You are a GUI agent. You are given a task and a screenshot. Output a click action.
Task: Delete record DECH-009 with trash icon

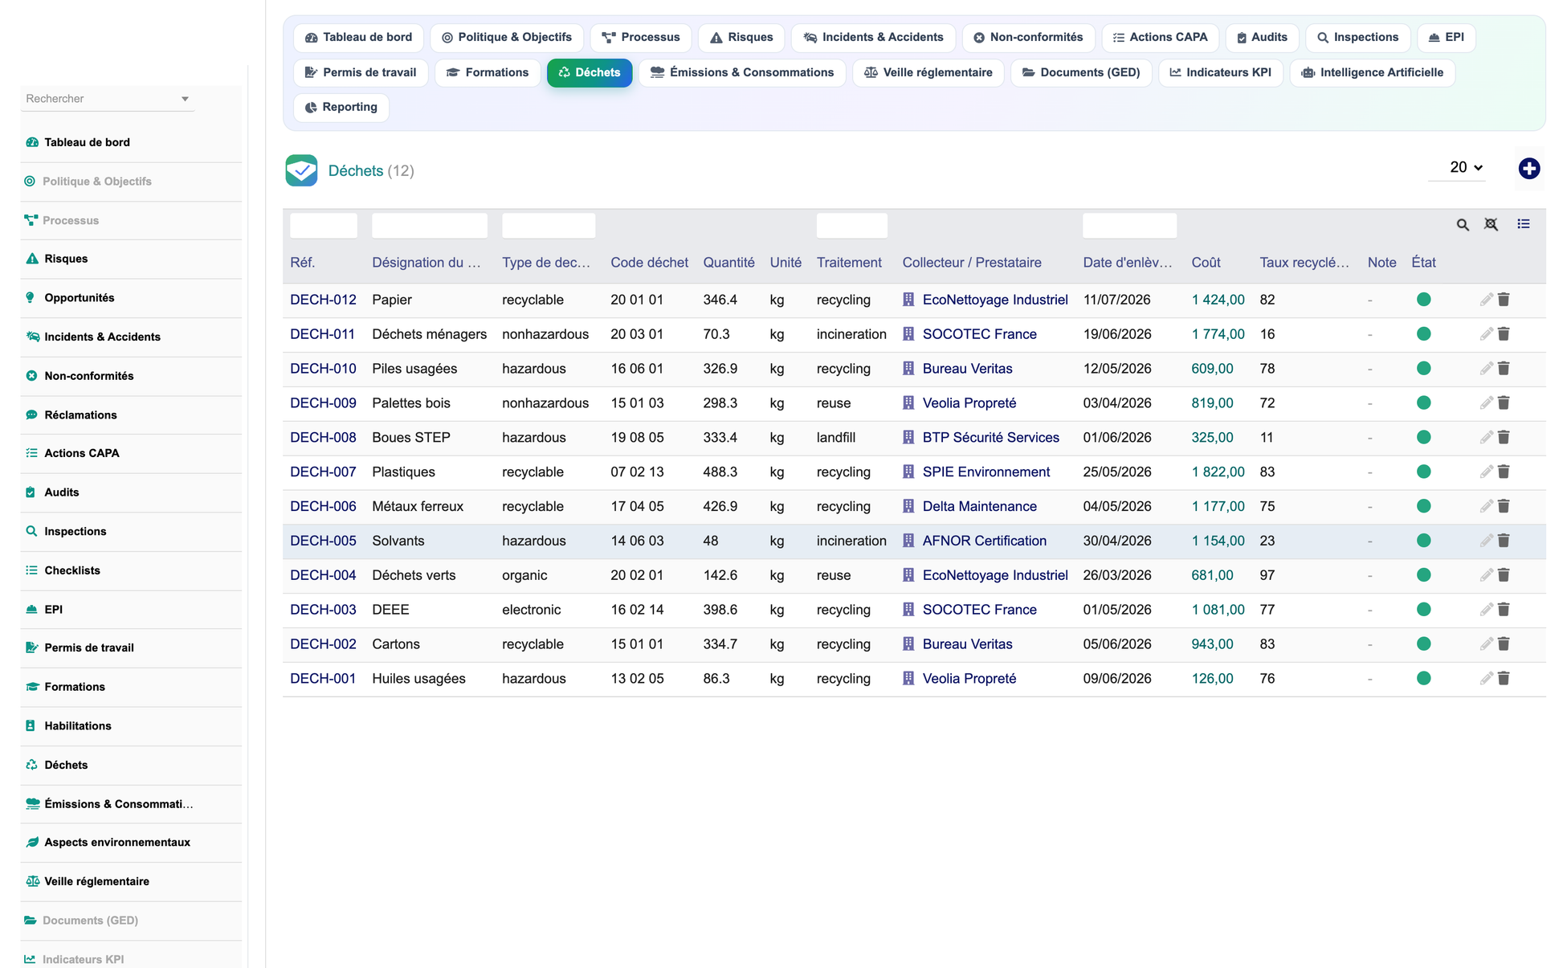1504,403
